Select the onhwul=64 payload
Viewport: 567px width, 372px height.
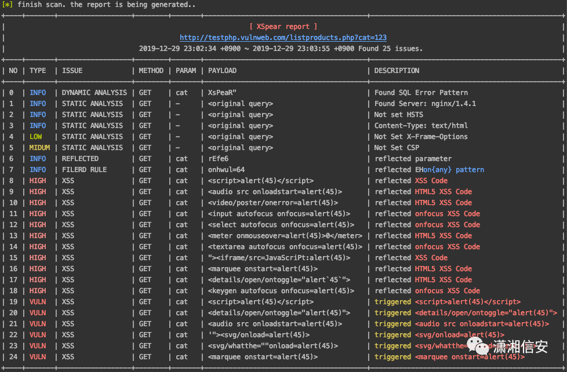[x=226, y=170]
